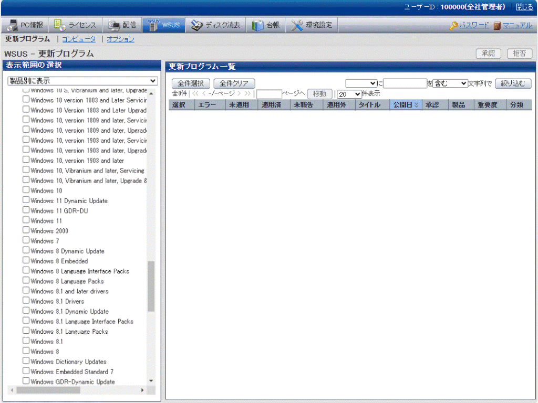The image size is (538, 403).
Task: Check Windows Embedded Standard 7
Action: coord(26,371)
